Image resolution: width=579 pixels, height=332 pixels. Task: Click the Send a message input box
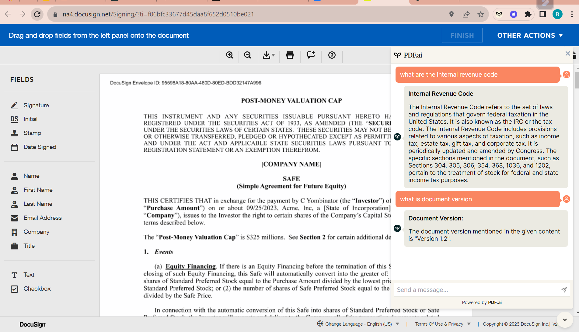[x=476, y=290]
